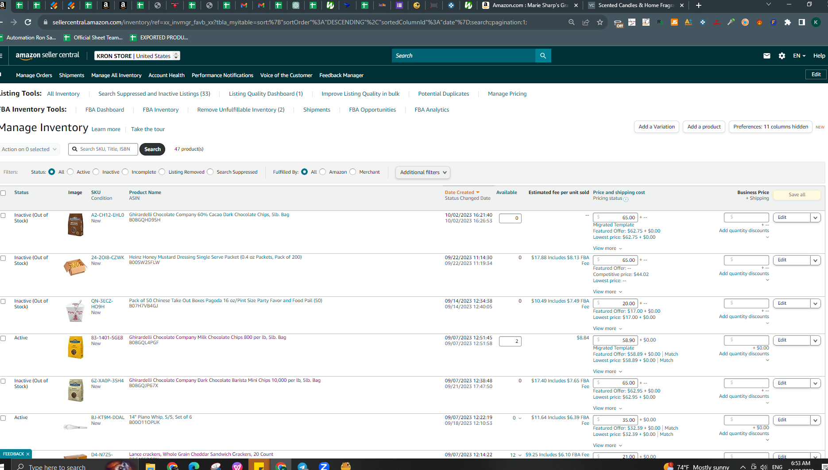Screen dimensions: 828x470
Task: Click the zoom magnifier icon in address bar
Action: (572, 22)
